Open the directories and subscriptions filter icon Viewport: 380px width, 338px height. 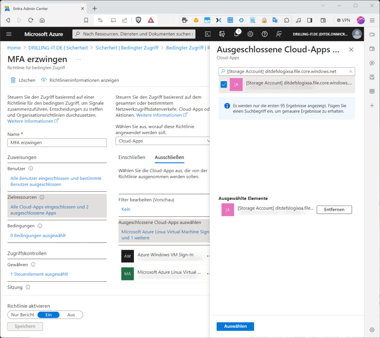click(222, 34)
